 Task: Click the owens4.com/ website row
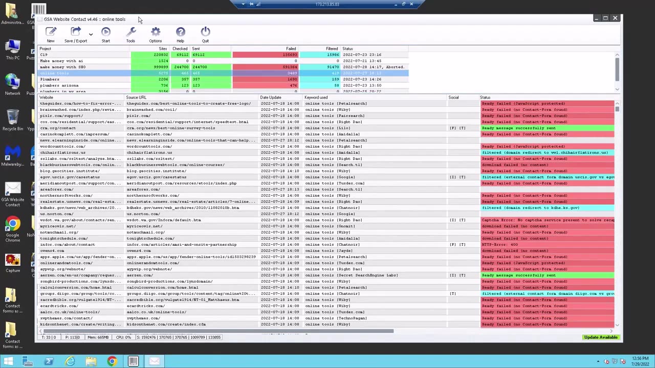(326, 251)
